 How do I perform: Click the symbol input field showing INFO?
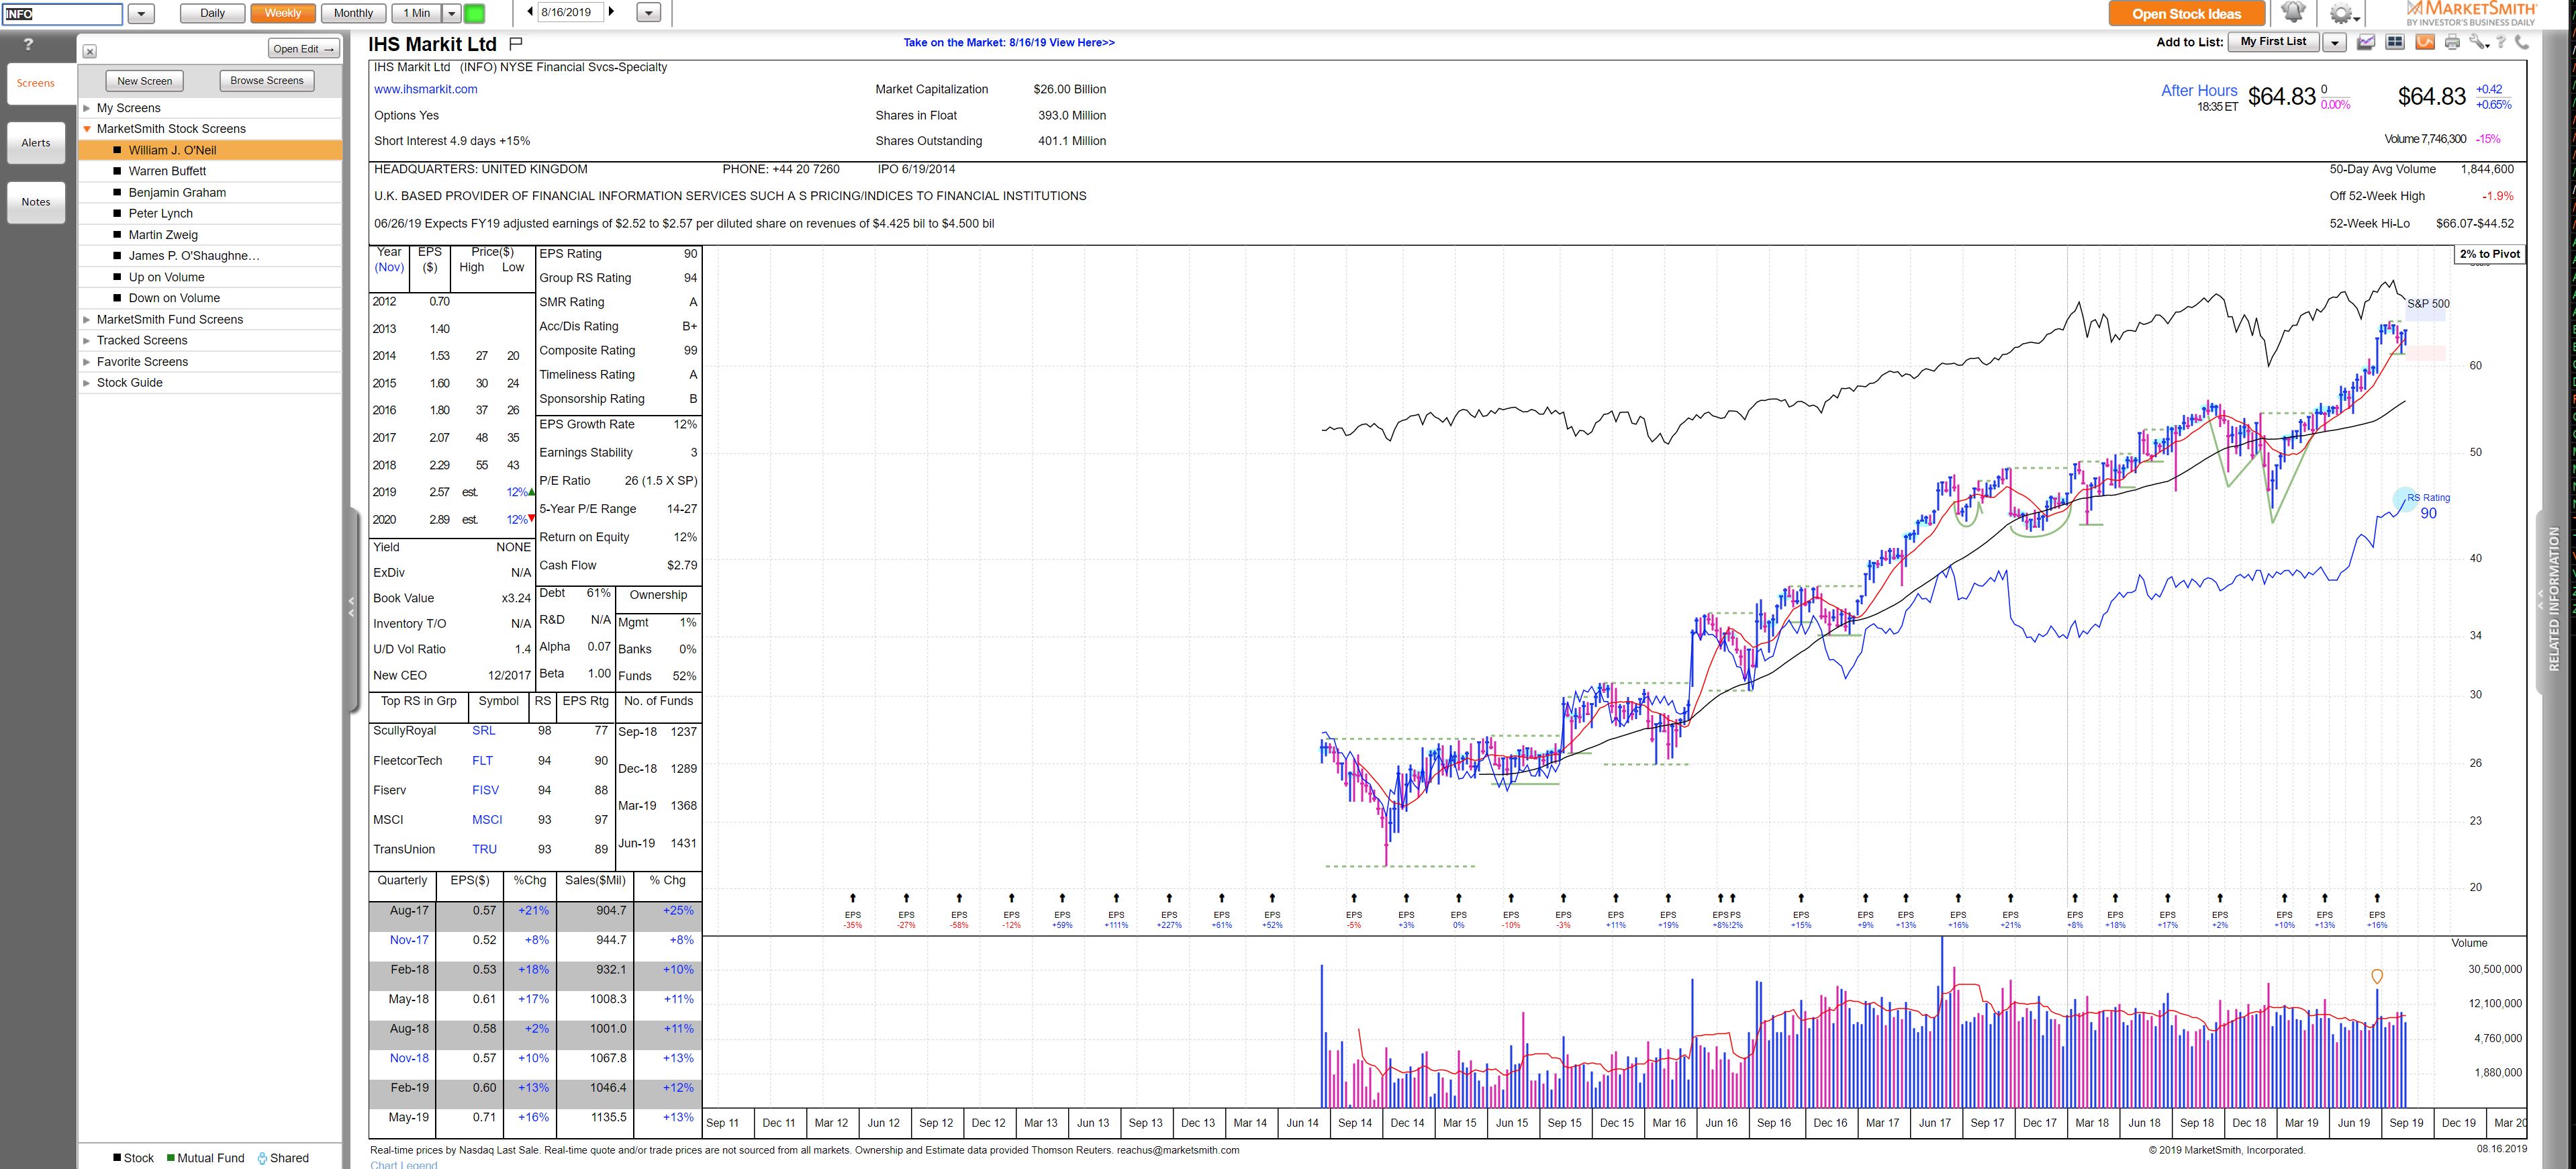tap(63, 13)
